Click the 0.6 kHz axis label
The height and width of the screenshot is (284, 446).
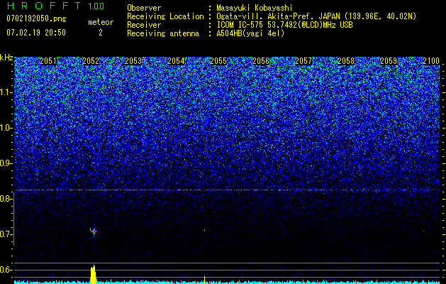point(6,270)
